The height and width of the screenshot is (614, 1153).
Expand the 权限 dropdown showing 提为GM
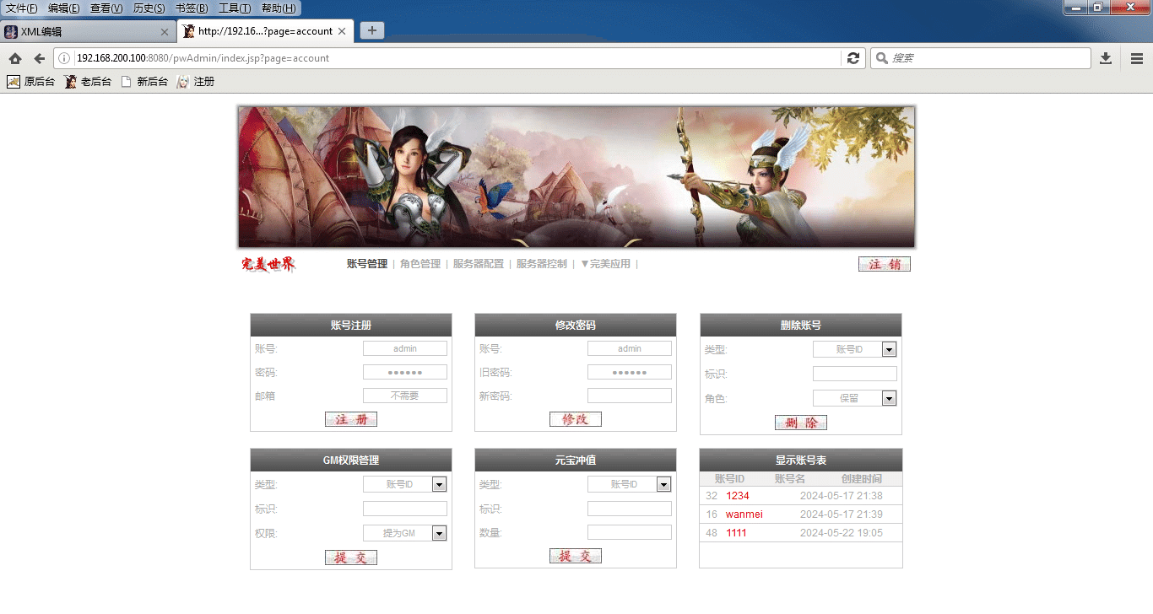pos(439,533)
